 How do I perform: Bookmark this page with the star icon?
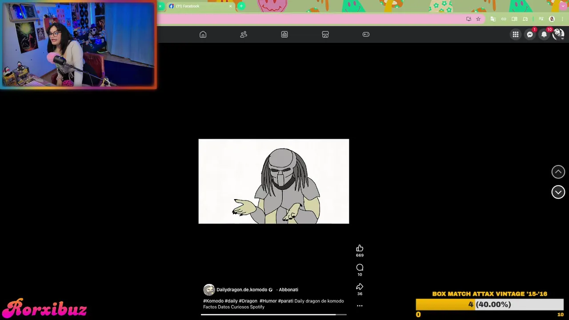pyautogui.click(x=478, y=19)
